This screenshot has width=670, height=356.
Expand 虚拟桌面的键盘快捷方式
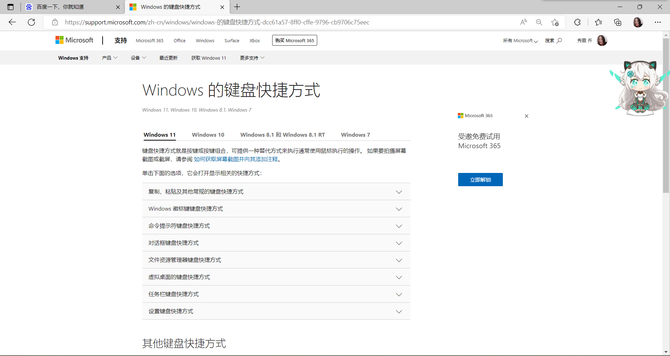click(x=276, y=277)
